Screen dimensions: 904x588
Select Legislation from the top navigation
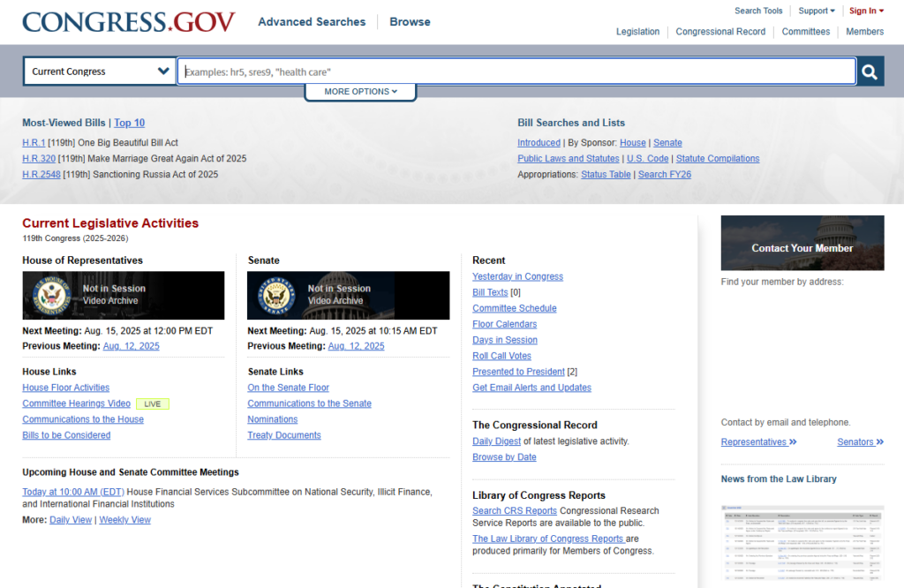(637, 31)
